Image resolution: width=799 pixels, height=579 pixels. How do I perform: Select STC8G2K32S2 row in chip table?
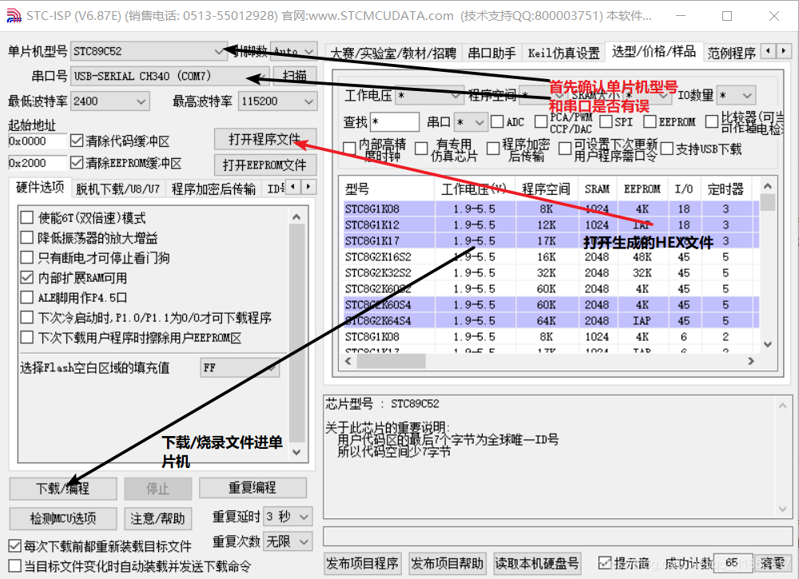[551, 272]
